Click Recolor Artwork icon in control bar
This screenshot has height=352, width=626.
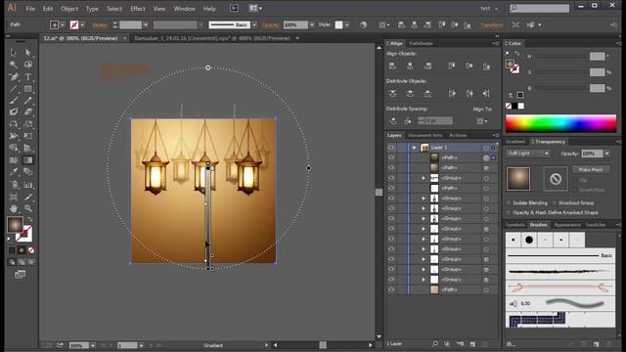tap(363, 24)
